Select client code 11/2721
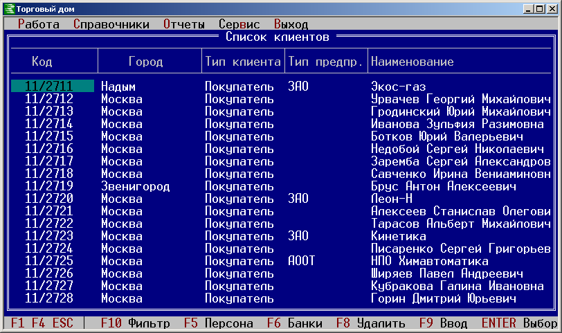The height and width of the screenshot is (333, 562). [49, 210]
